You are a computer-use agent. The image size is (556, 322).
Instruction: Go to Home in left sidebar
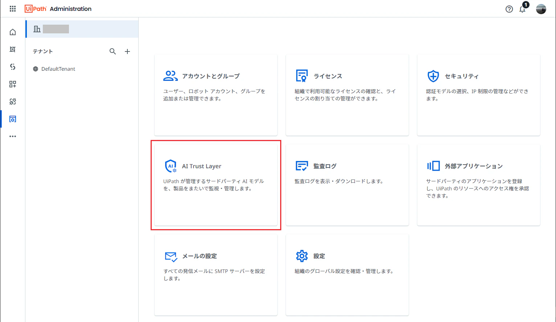(13, 32)
